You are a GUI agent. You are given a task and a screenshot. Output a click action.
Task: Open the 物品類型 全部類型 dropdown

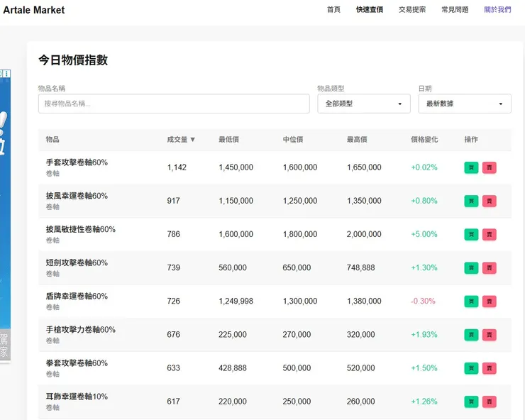[x=364, y=104]
